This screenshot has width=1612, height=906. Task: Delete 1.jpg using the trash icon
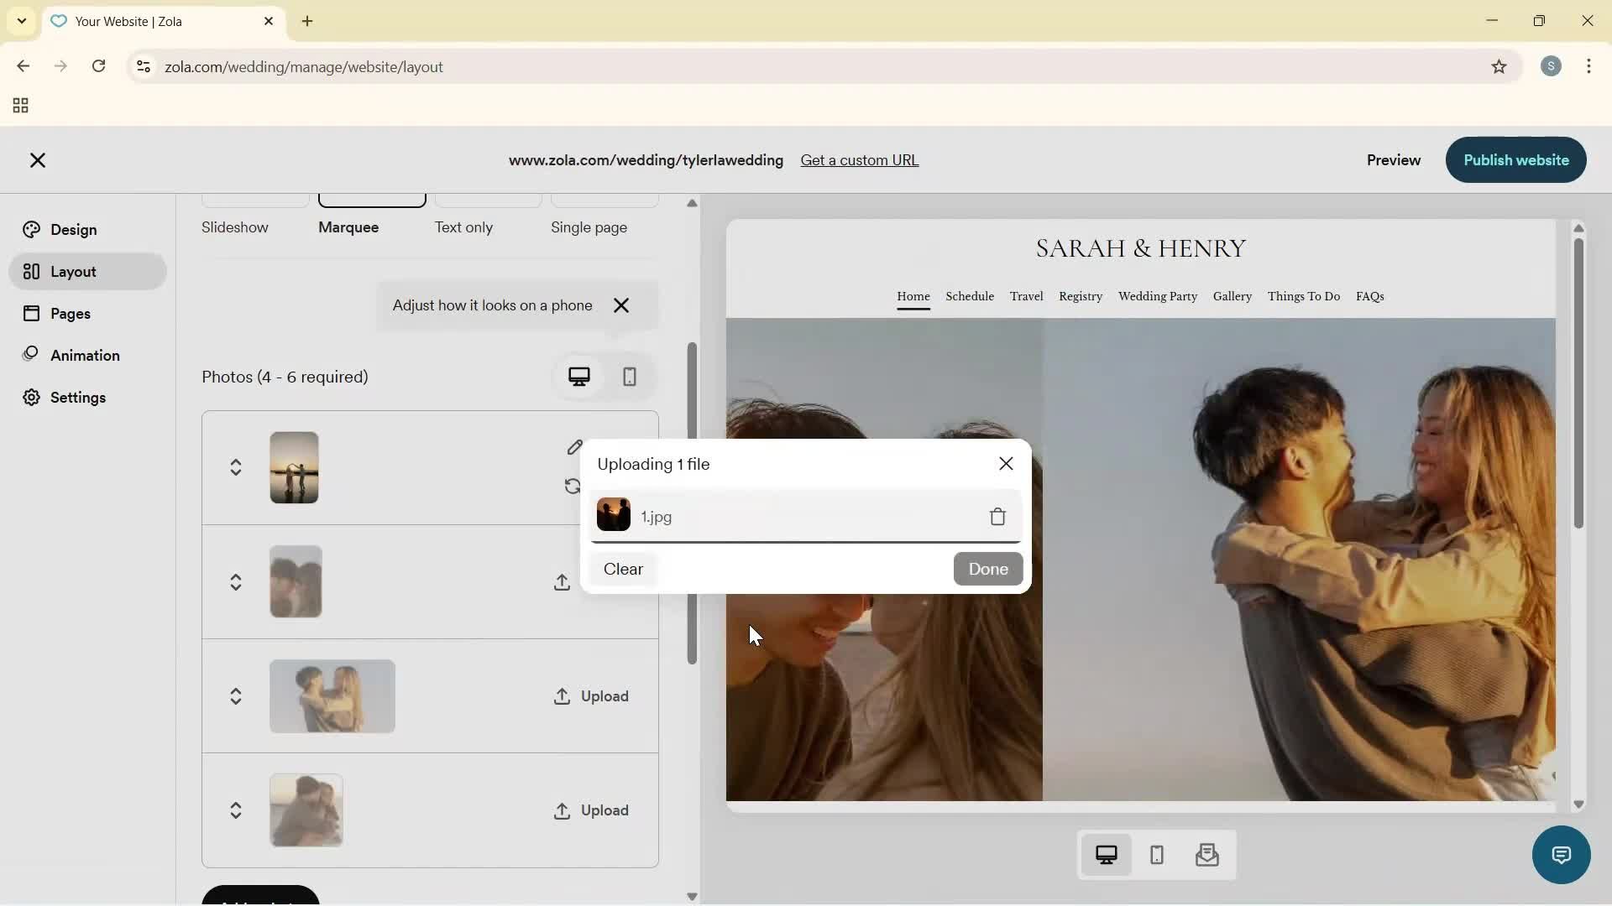click(997, 517)
